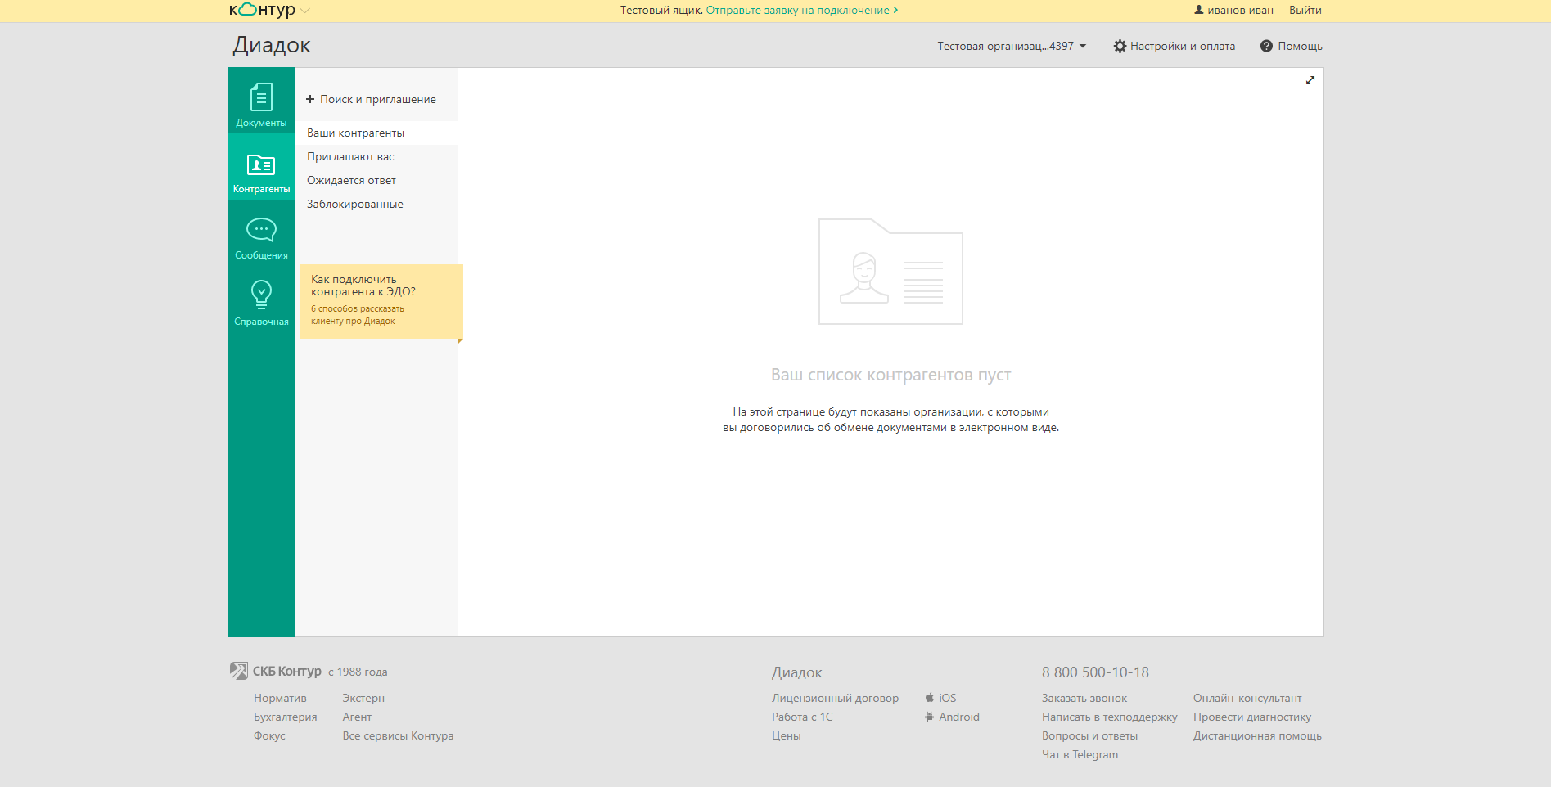This screenshot has width=1551, height=787.
Task: Select Ожидается ответ menu item
Action: point(376,180)
